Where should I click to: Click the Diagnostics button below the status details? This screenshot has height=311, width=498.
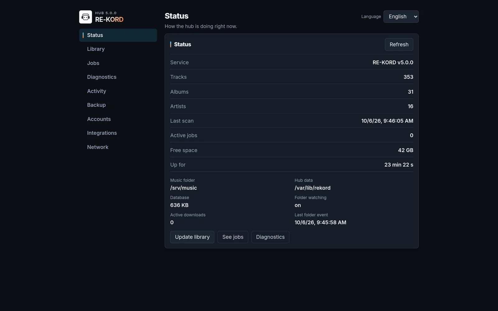(x=270, y=237)
